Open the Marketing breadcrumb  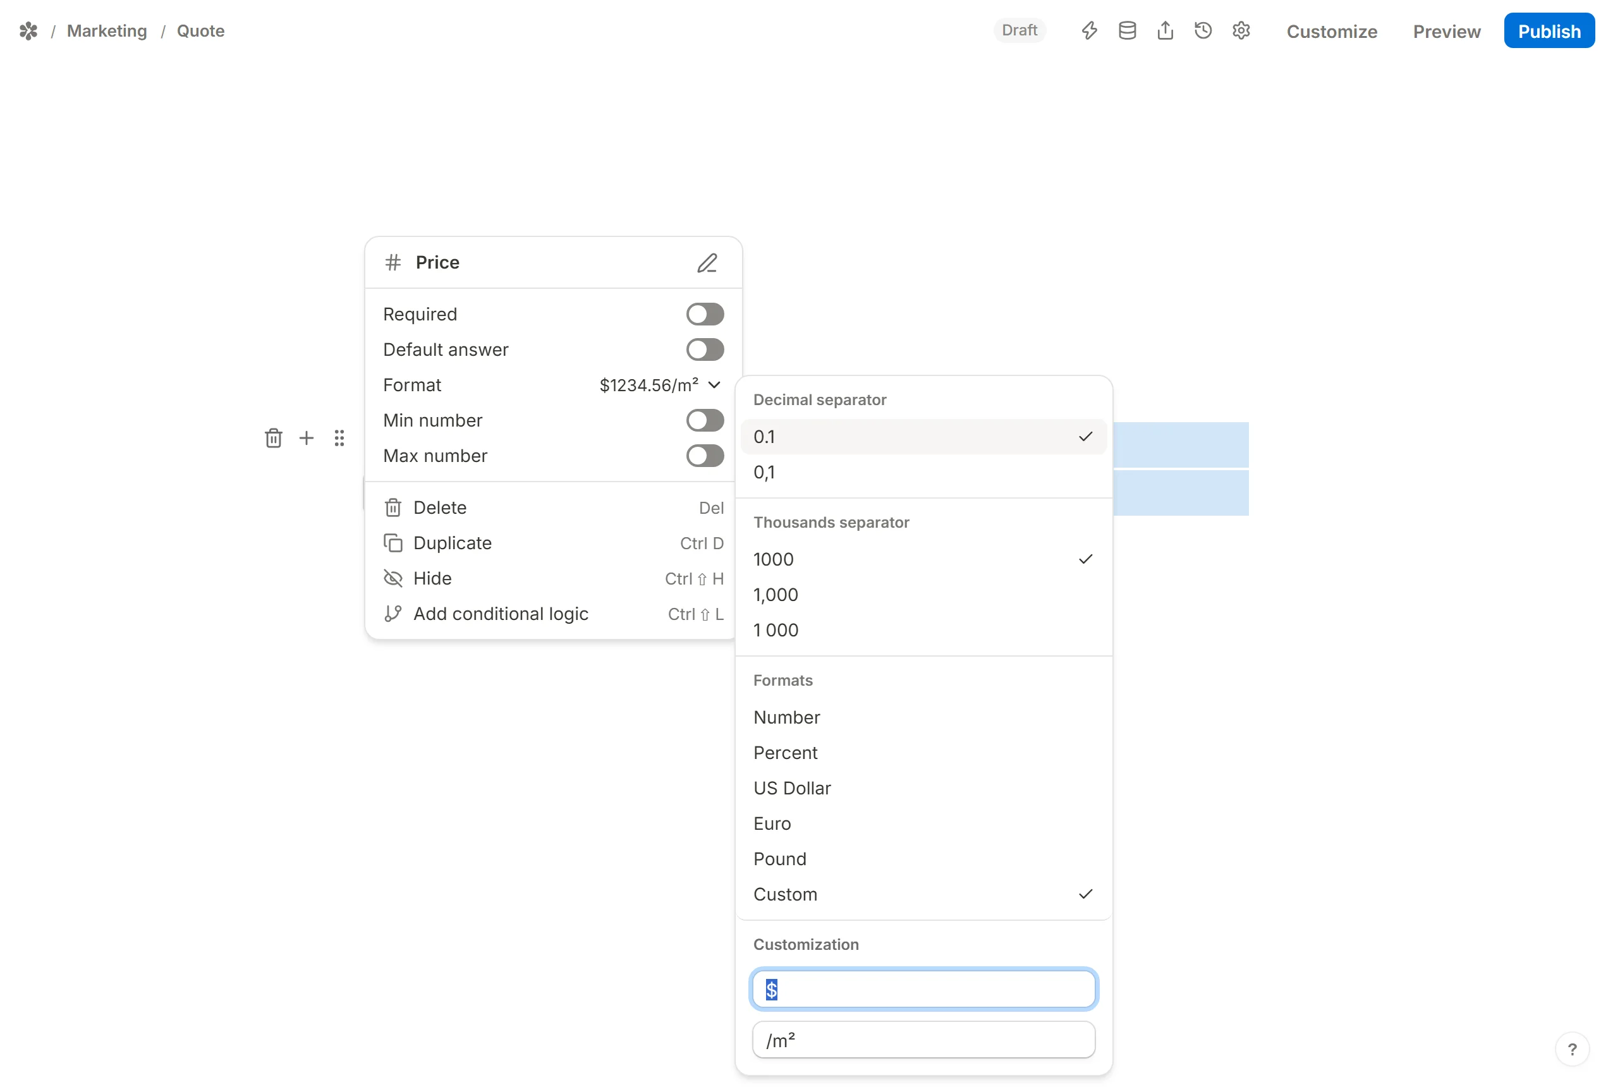107,31
